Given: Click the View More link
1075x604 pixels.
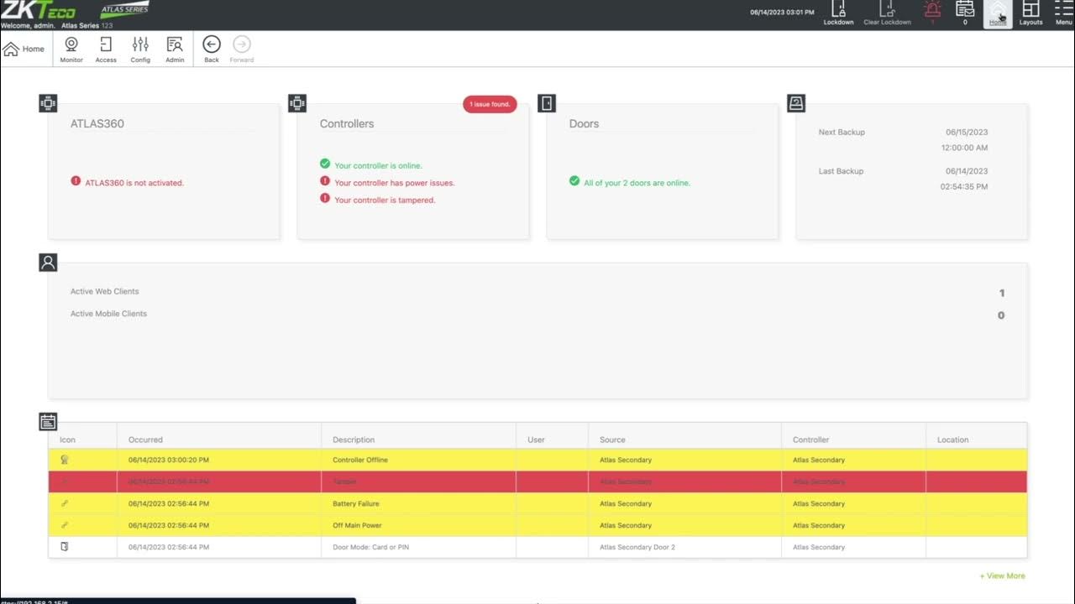Looking at the screenshot, I should point(1002,576).
